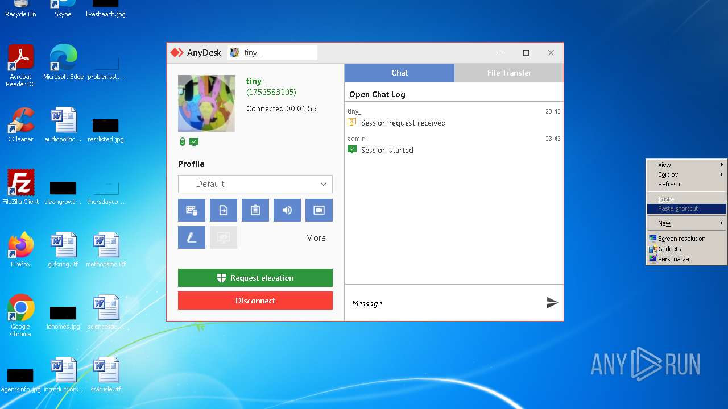The image size is (728, 409).
Task: Select problemsst desktop file
Action: click(106, 67)
